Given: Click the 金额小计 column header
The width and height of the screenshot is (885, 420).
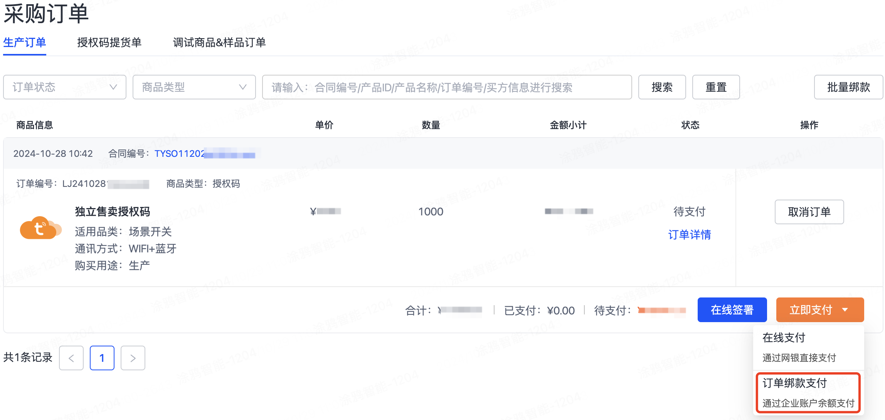Looking at the screenshot, I should pyautogui.click(x=568, y=125).
